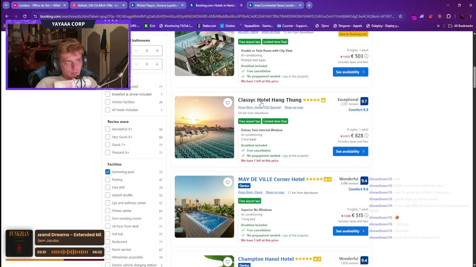Switch to the Airbnb Hô Chi Minh-Ville tab
Screen dimensions: 476x267
pos(98,5)
